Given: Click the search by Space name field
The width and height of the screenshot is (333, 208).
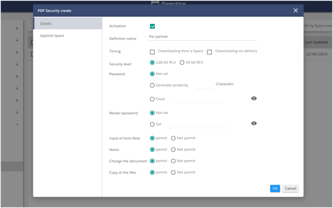Looking at the screenshot, I should tap(317, 26).
